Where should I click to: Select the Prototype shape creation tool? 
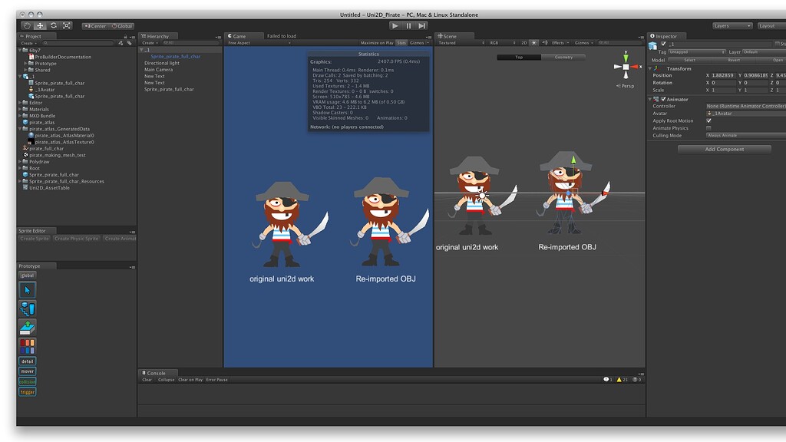click(28, 308)
